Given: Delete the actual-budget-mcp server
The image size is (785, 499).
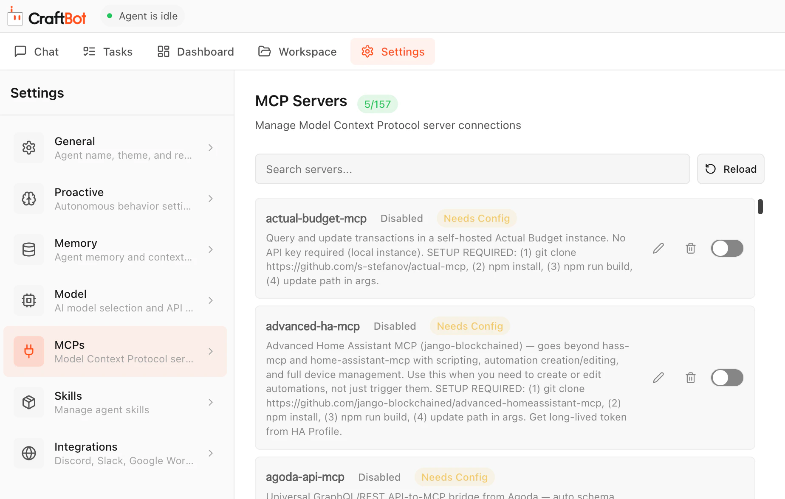Looking at the screenshot, I should click(x=691, y=248).
